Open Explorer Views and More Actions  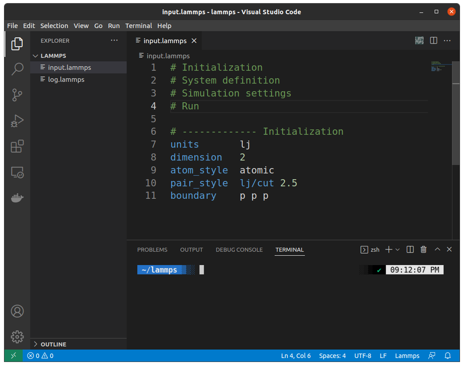[114, 40]
